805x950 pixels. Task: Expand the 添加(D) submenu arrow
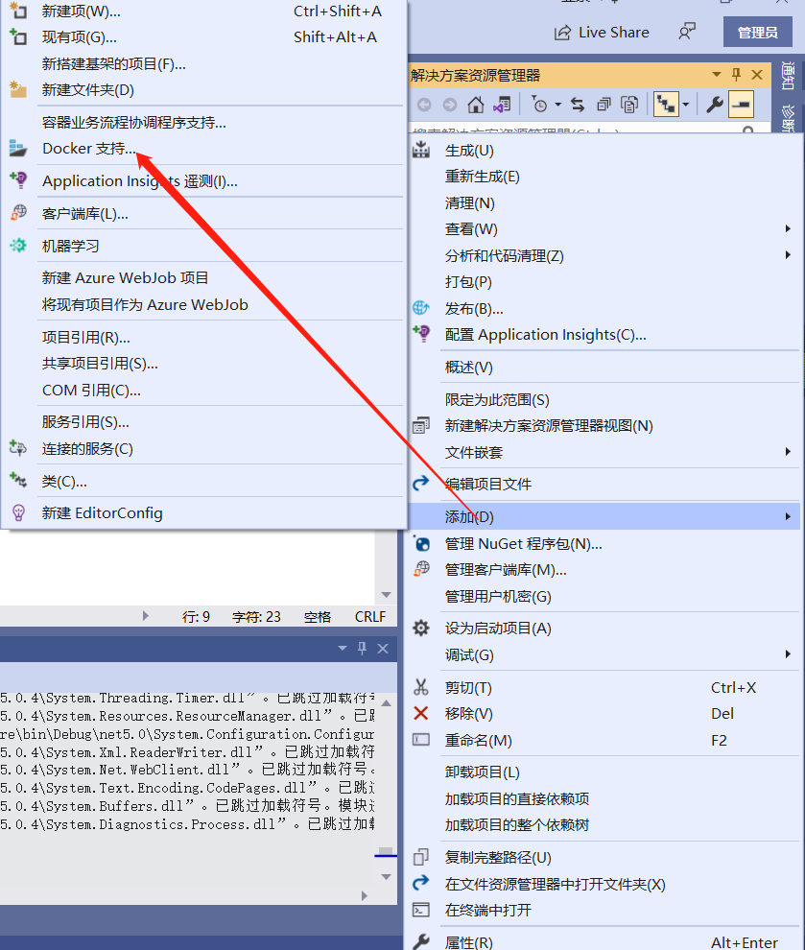tap(788, 516)
